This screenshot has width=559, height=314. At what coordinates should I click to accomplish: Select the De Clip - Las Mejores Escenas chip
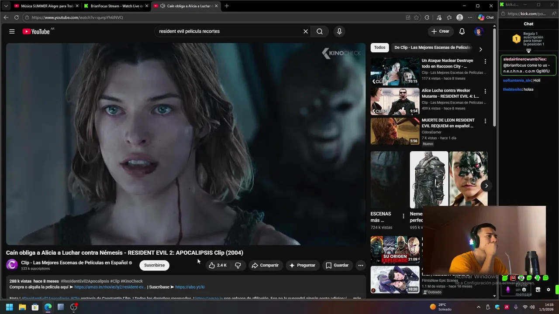coord(432,48)
